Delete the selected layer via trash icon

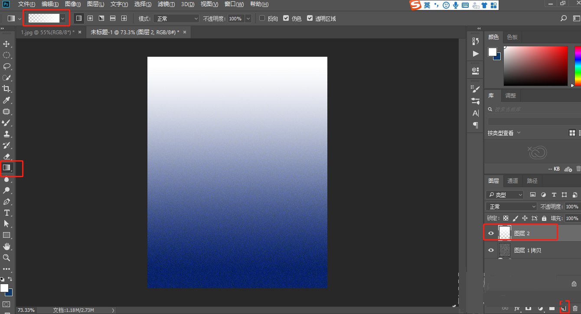575,308
